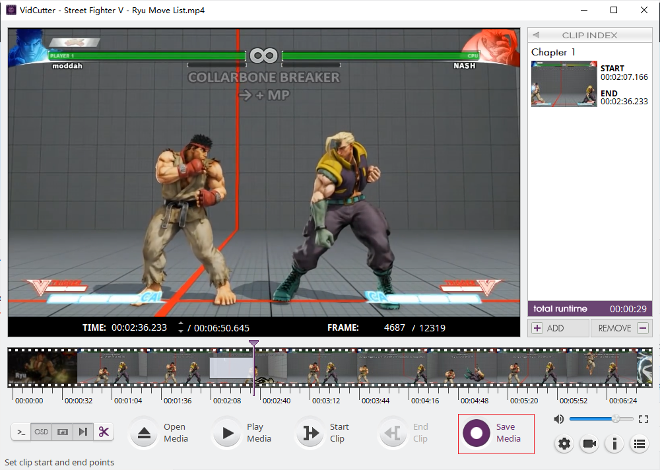The image size is (660, 470).
Task: Enter fullscreen video mode
Action: 643,419
